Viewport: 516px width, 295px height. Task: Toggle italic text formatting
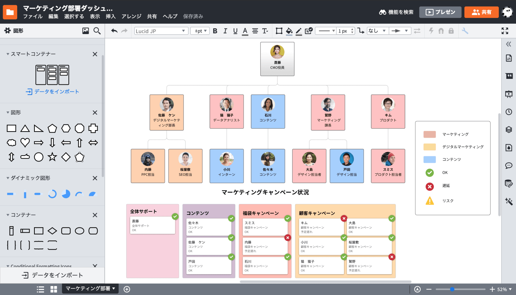click(225, 31)
